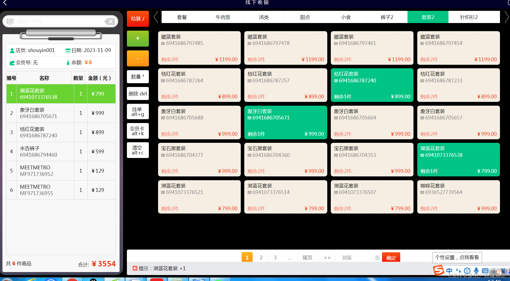This screenshot has width=510, height=281.
Task: Click the back arrow in title bar
Action: [5, 3]
